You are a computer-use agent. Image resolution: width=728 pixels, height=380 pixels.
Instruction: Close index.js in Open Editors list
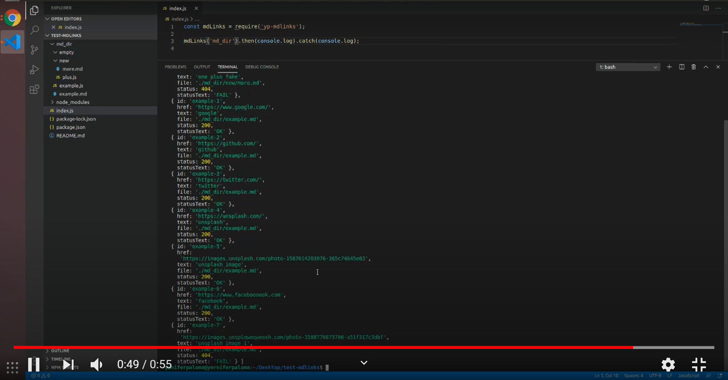[x=53, y=27]
